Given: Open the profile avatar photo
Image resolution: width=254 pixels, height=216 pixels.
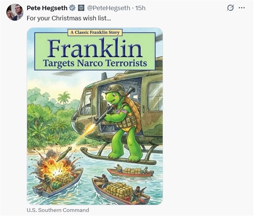Looking at the screenshot, I should point(15,12).
